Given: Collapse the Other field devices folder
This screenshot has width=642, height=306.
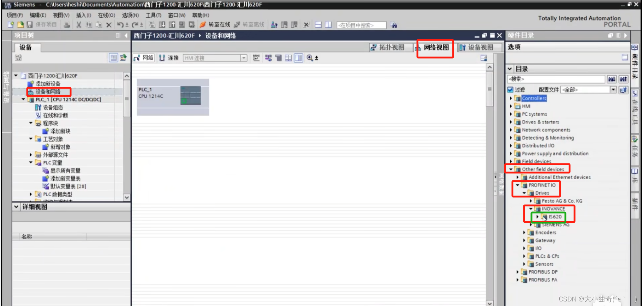Looking at the screenshot, I should [x=511, y=169].
